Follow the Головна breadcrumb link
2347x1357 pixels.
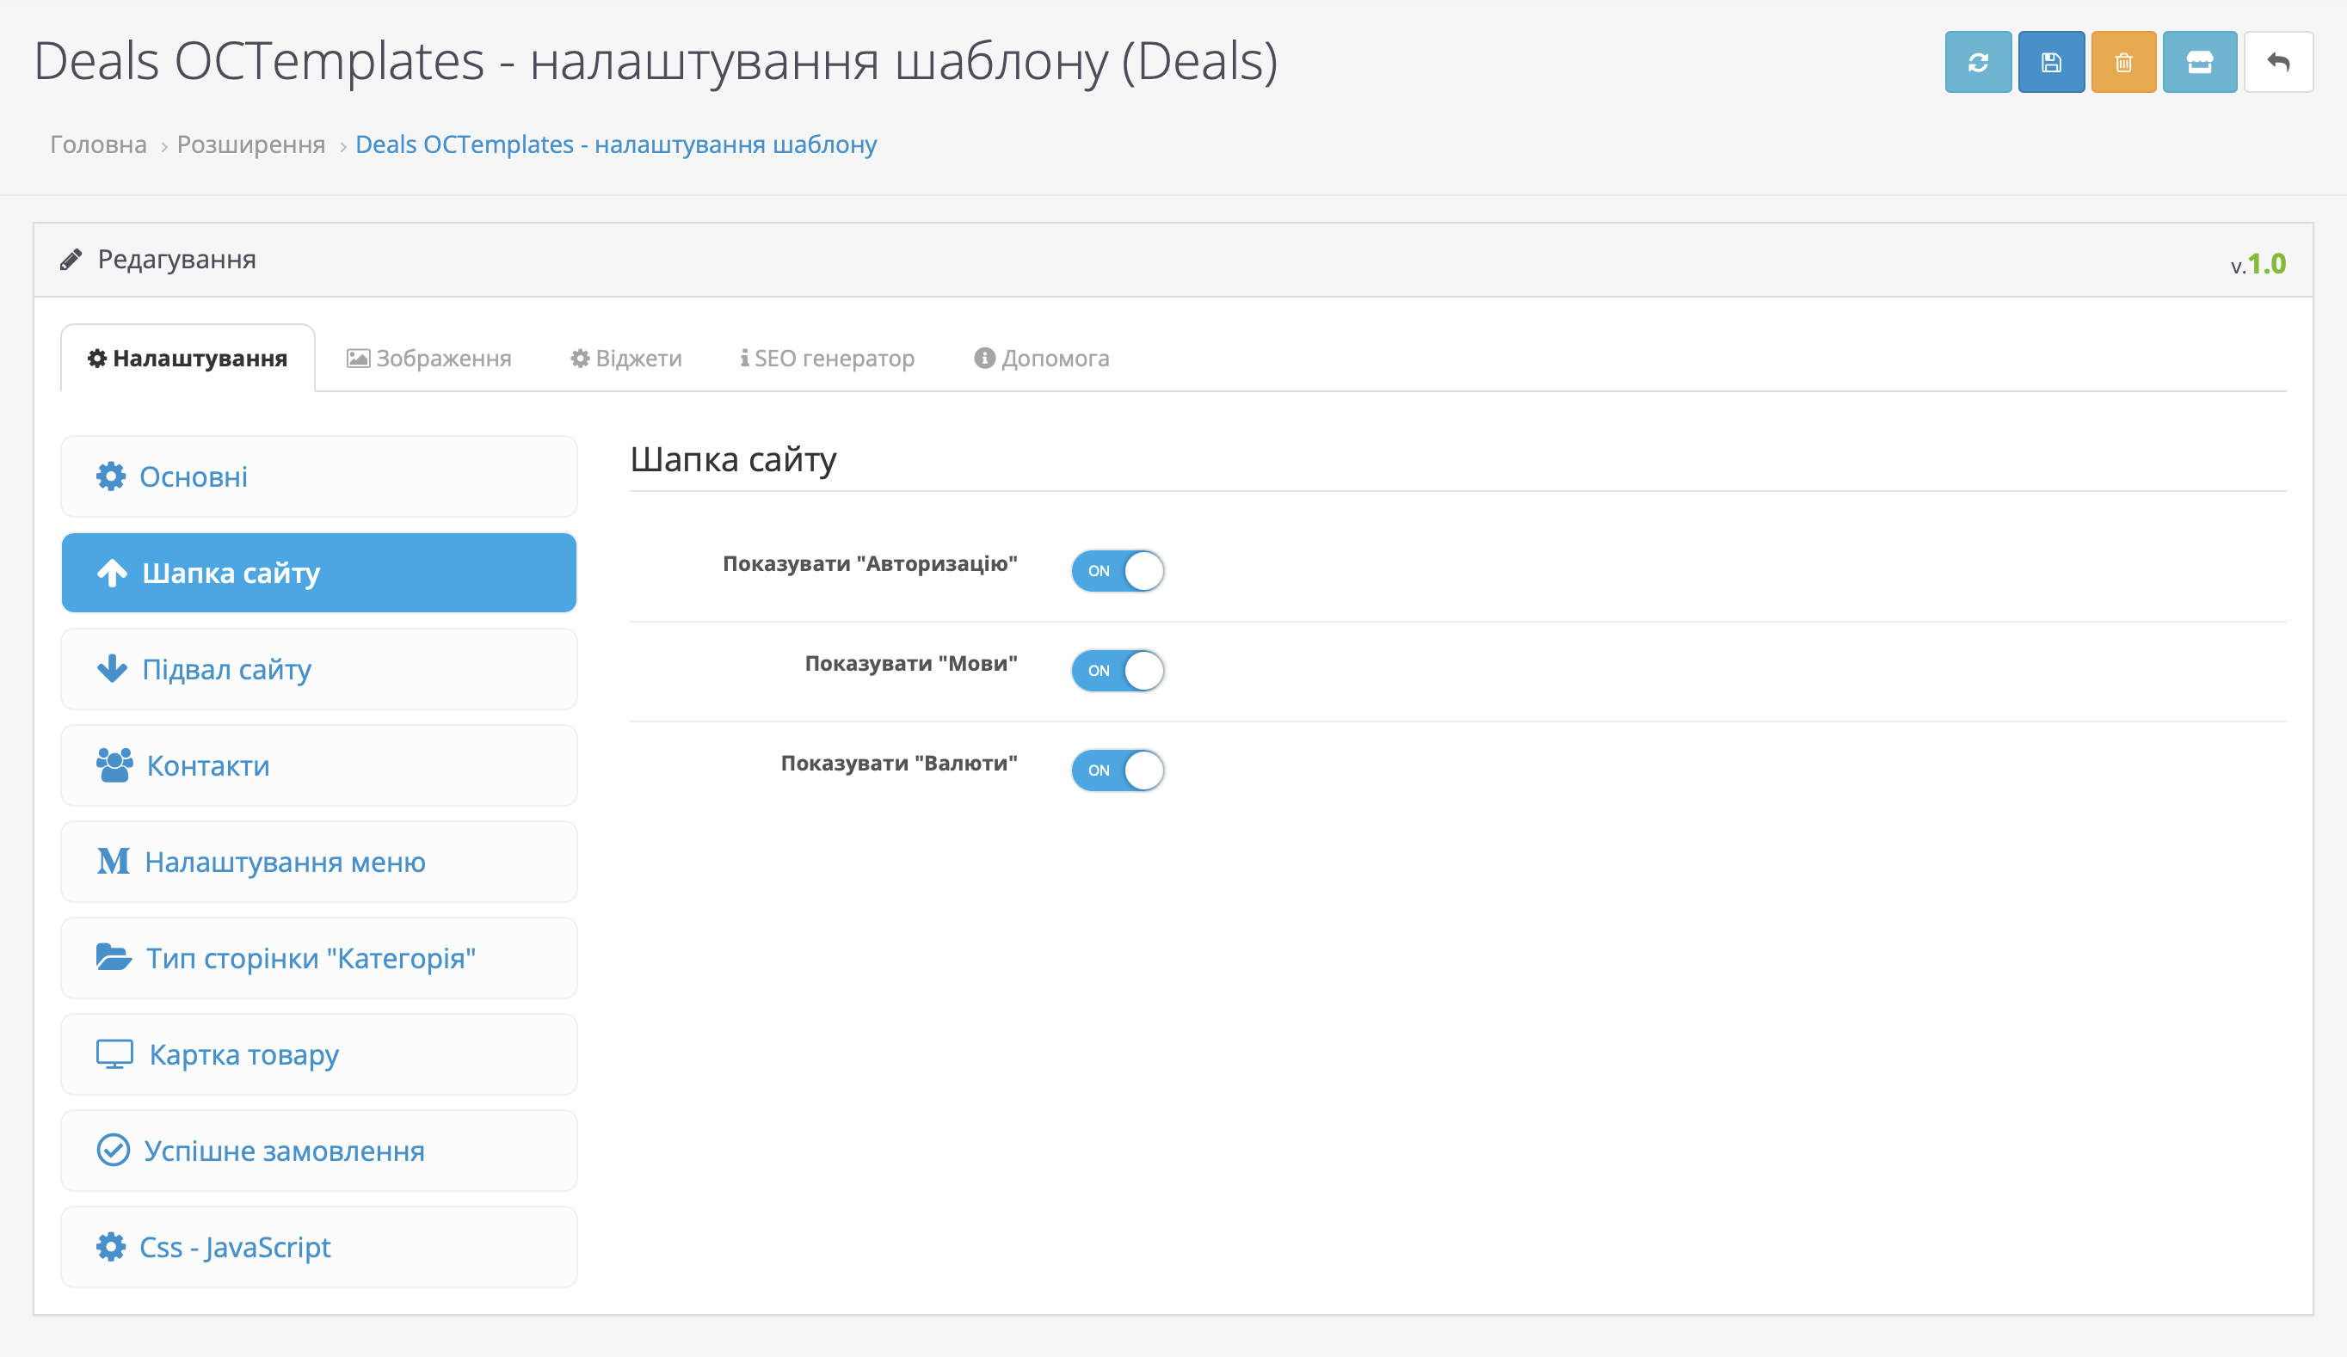99,144
